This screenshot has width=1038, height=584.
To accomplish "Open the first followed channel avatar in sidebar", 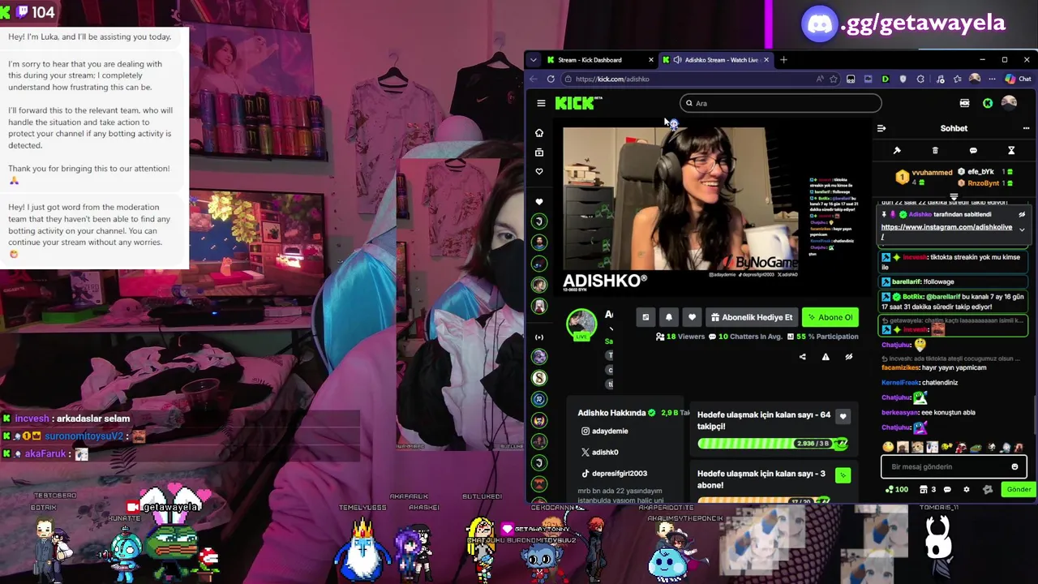I will coord(539,221).
